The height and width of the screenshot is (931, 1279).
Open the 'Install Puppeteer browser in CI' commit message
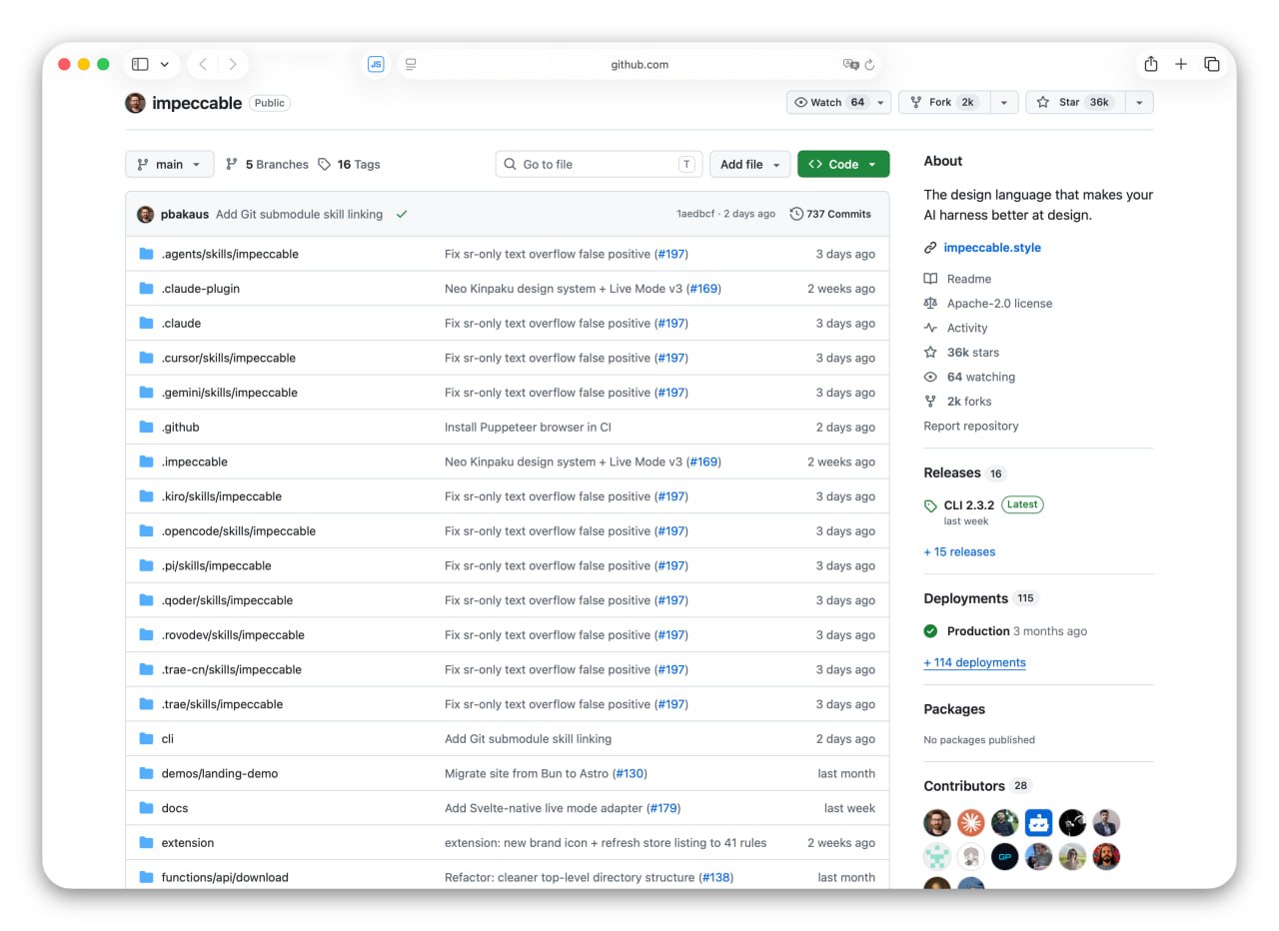point(528,427)
